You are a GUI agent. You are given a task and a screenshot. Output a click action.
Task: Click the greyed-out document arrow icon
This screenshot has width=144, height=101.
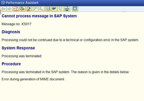tap(61, 9)
